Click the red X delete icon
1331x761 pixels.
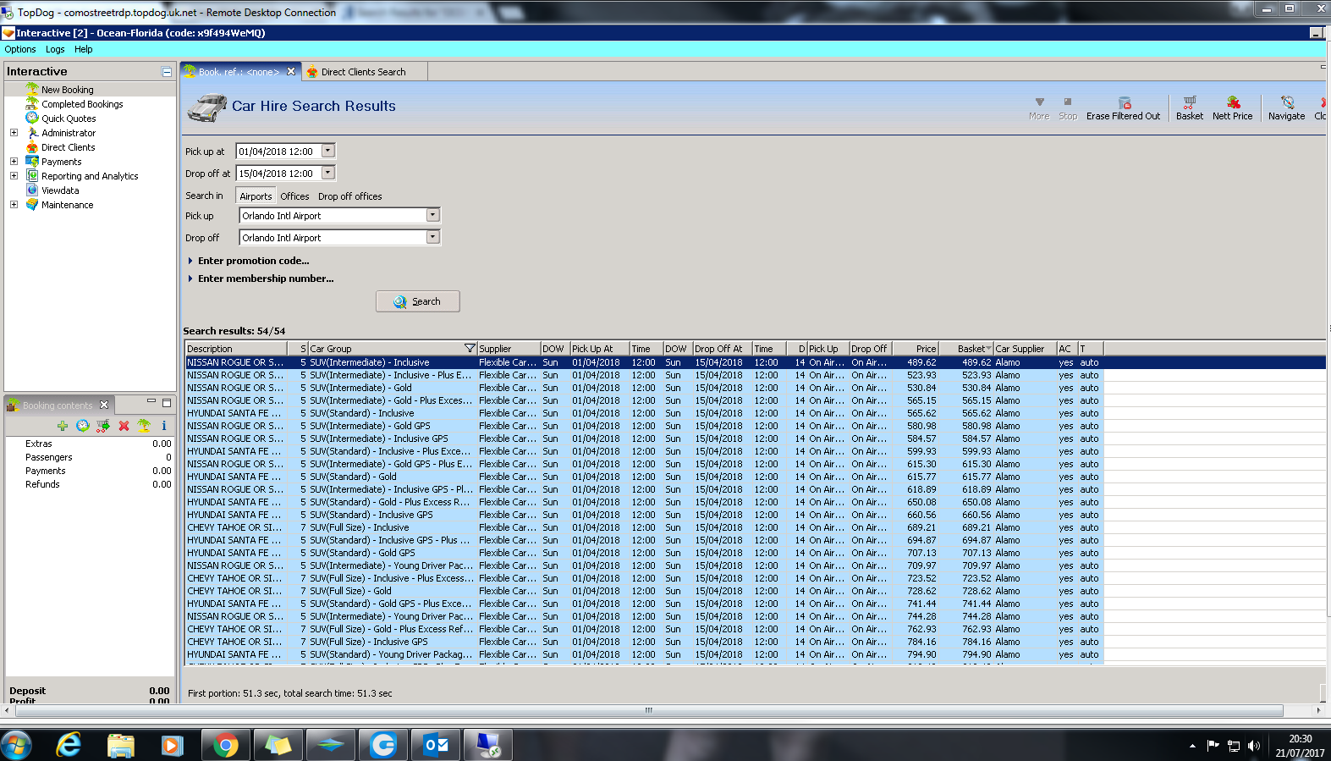(x=124, y=426)
